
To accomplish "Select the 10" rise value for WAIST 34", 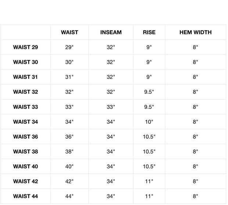I will 149,122.
